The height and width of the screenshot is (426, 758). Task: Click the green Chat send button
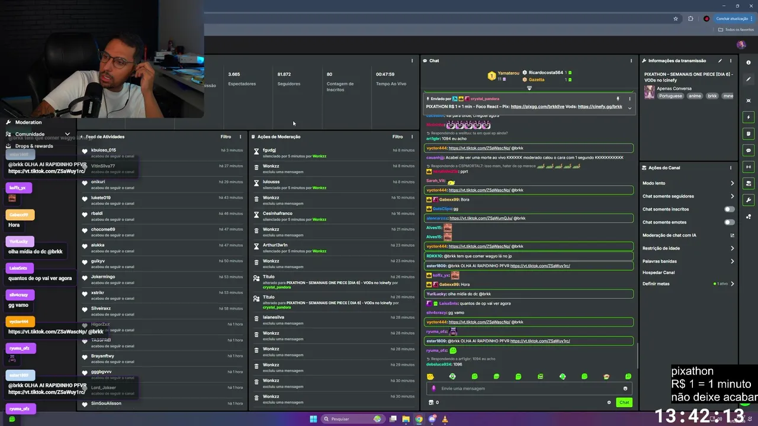[624, 402]
